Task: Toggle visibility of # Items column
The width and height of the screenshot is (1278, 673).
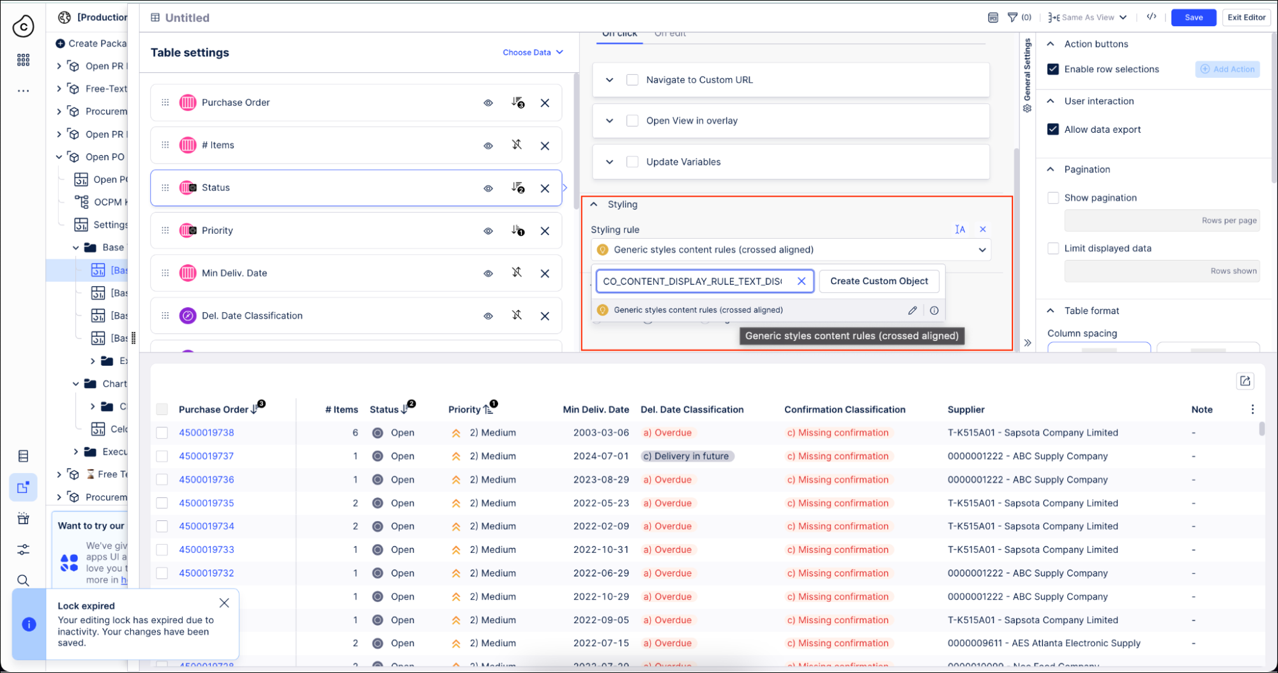Action: pyautogui.click(x=488, y=146)
